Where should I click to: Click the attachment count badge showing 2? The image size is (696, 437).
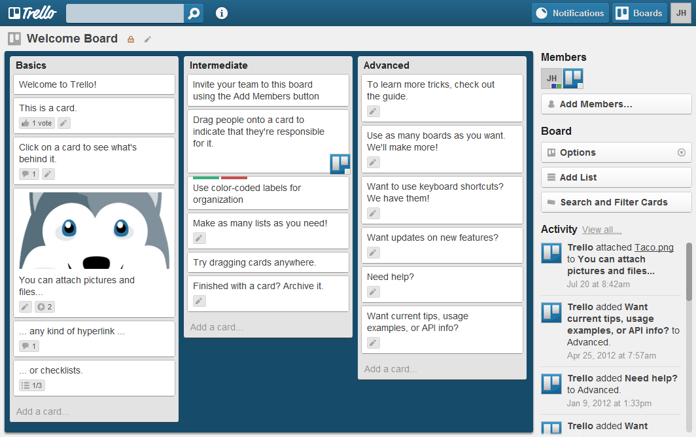coord(45,307)
